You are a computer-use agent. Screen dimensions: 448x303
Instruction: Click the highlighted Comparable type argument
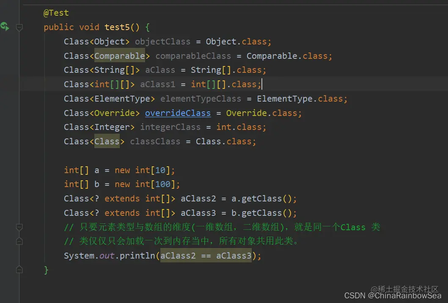click(x=120, y=56)
